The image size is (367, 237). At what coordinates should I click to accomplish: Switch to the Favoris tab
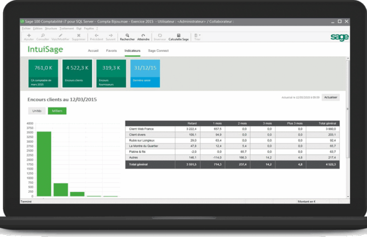click(111, 51)
